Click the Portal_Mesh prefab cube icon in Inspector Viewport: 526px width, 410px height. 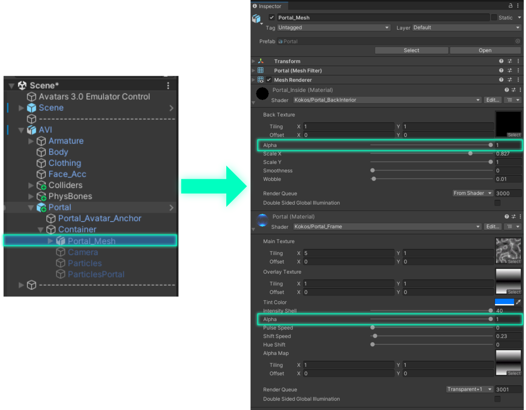256,18
